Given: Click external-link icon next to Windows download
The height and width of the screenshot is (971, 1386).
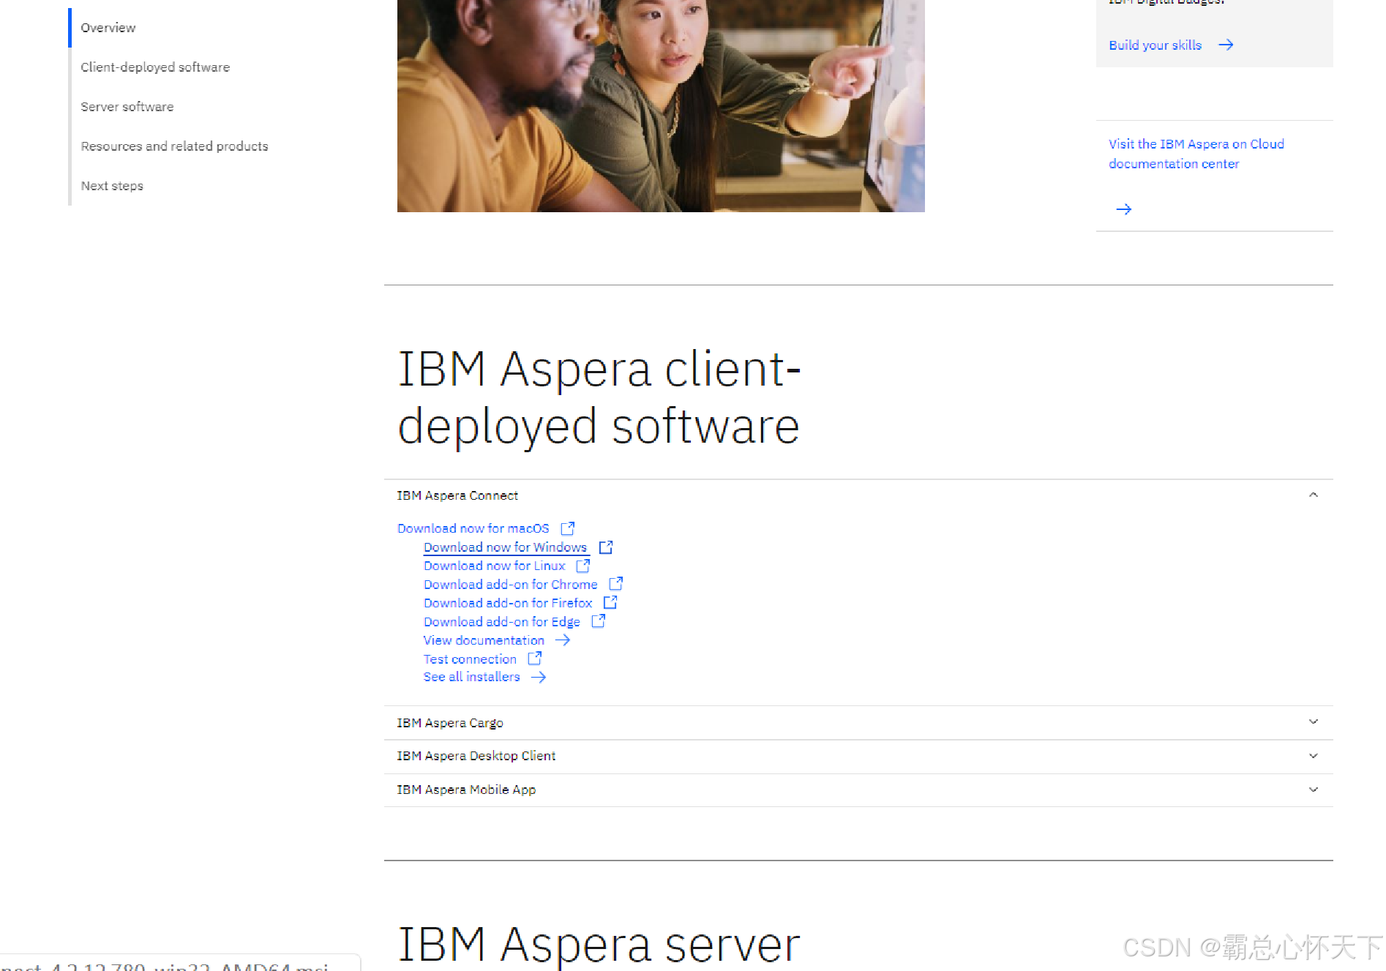Looking at the screenshot, I should (606, 547).
